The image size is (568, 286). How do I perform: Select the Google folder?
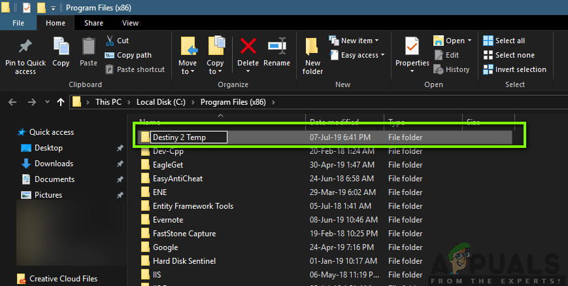(x=165, y=247)
